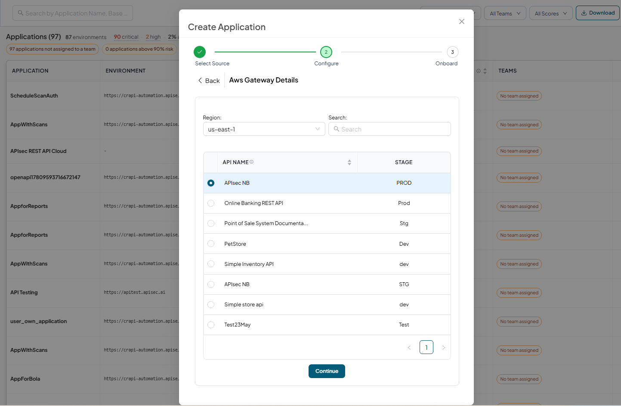Sort the API Name column
The height and width of the screenshot is (406, 621).
coord(349,162)
